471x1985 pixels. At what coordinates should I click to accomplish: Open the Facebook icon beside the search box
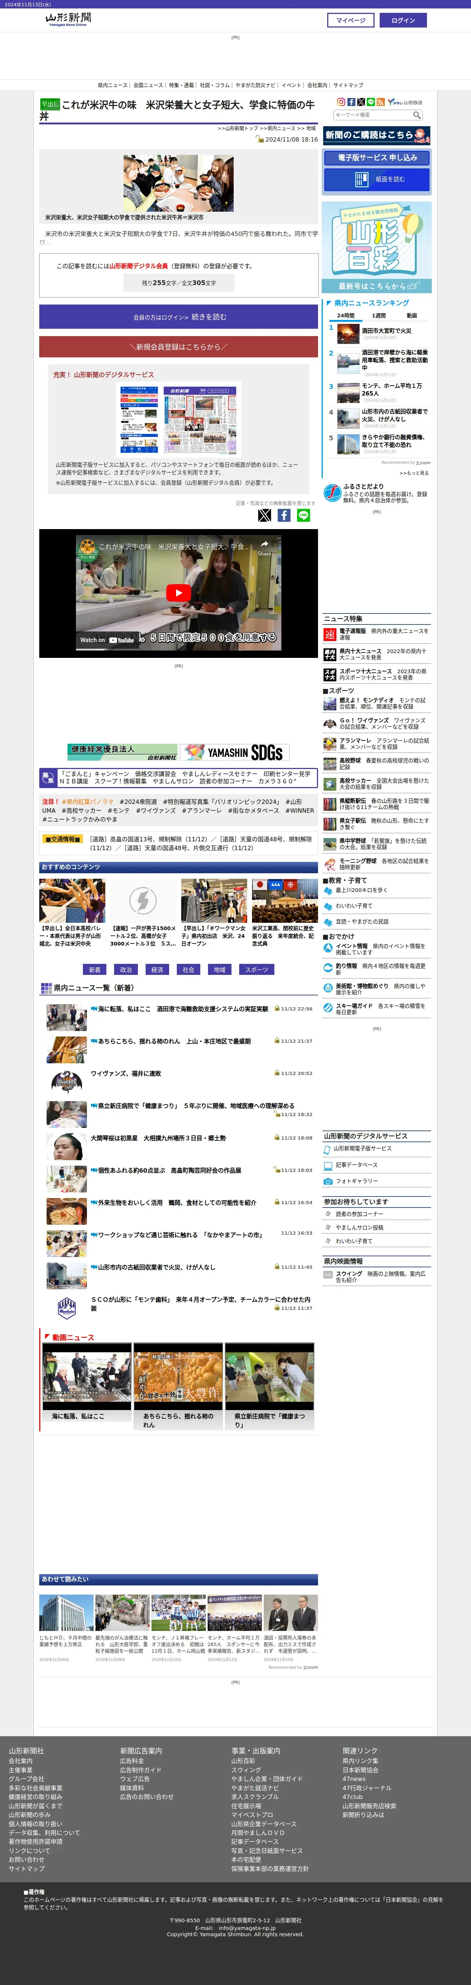pyautogui.click(x=351, y=102)
